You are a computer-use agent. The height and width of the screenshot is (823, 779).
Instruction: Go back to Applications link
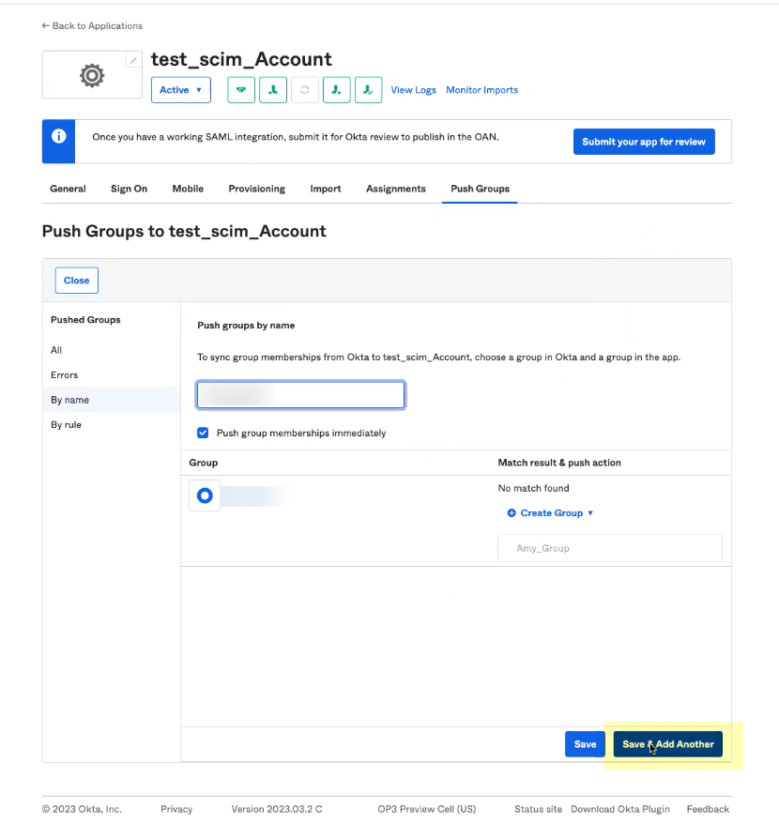[92, 25]
